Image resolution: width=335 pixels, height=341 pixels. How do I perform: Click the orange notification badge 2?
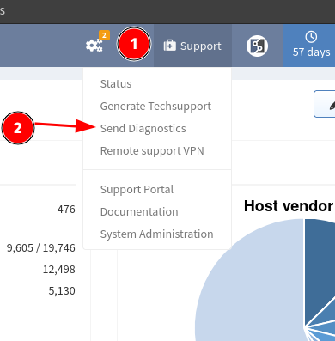(104, 35)
